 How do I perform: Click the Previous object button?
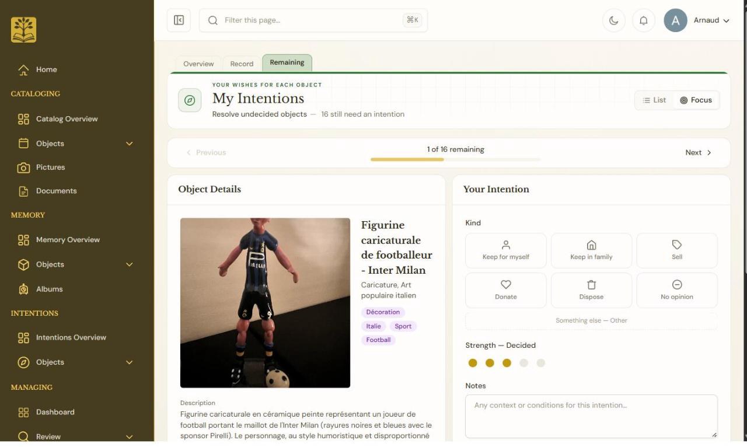pos(206,153)
